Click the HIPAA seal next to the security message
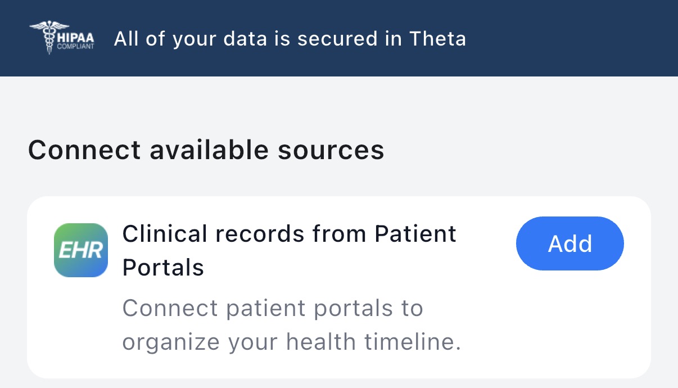The image size is (678, 388). pyautogui.click(x=62, y=38)
